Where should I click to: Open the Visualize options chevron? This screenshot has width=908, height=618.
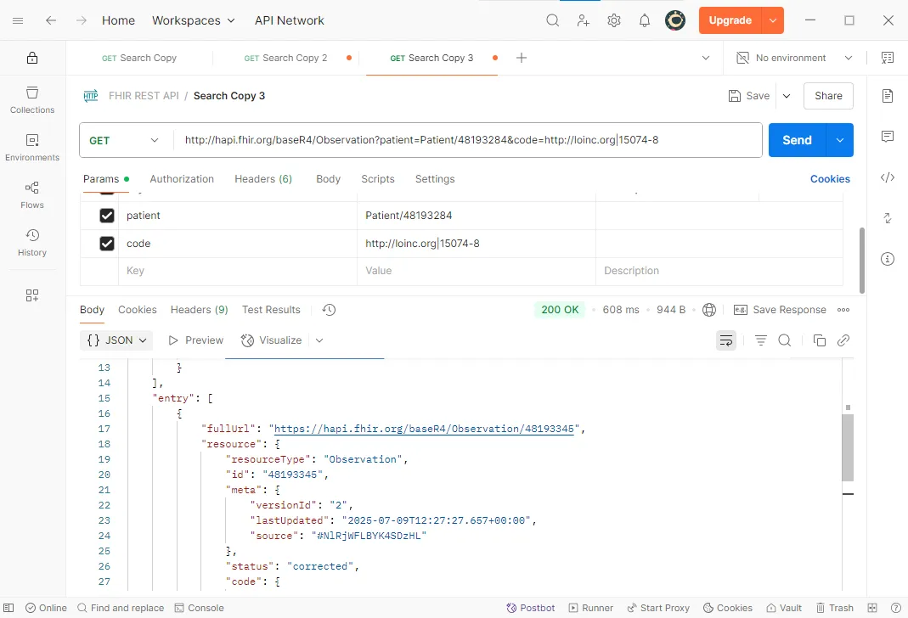[x=319, y=340]
